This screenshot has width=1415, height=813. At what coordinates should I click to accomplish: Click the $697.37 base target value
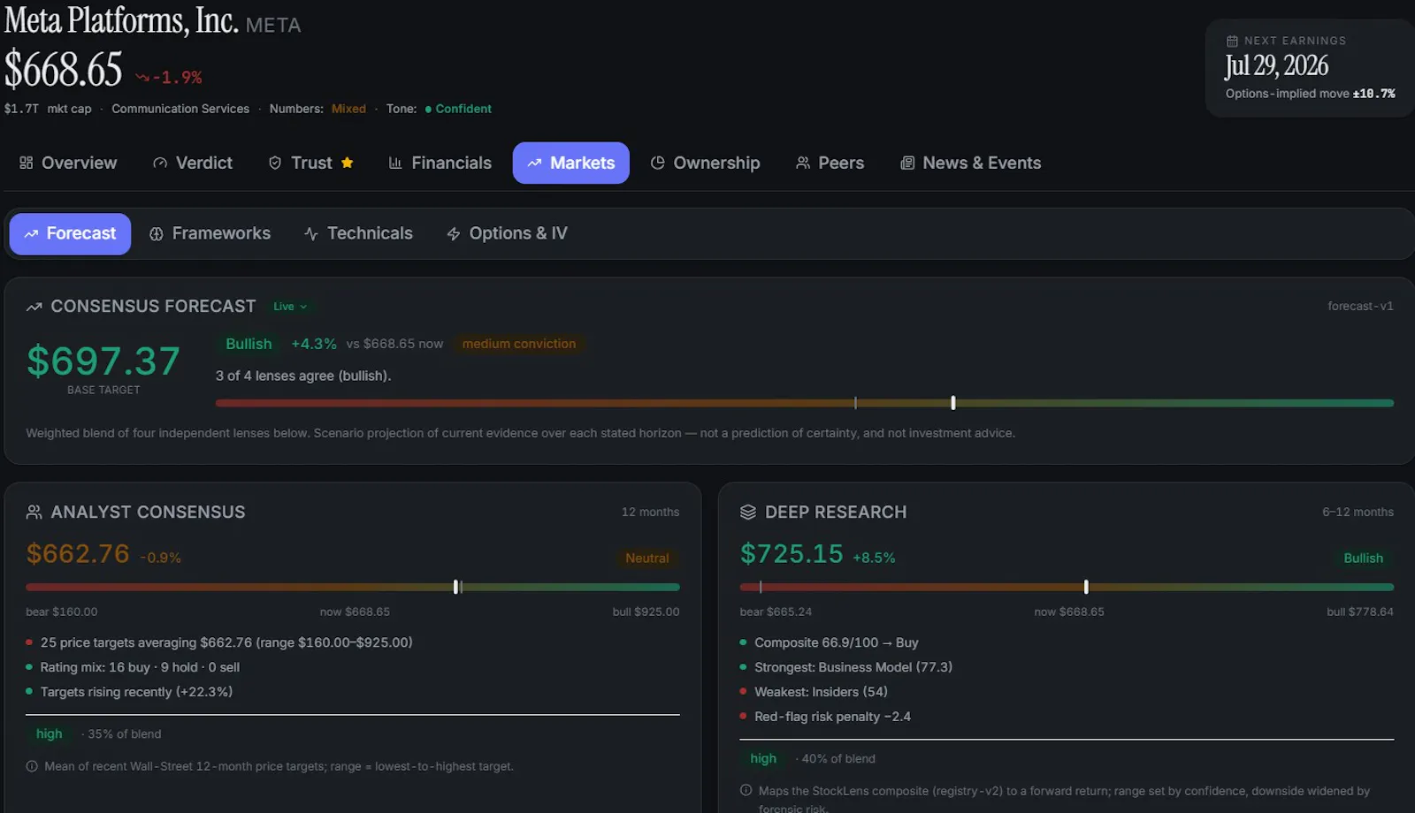tap(103, 361)
